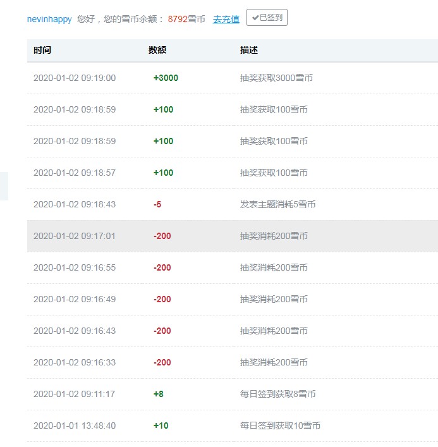Click -200 in the 09:16:43 row
The height and width of the screenshot is (447, 438).
coord(162,331)
